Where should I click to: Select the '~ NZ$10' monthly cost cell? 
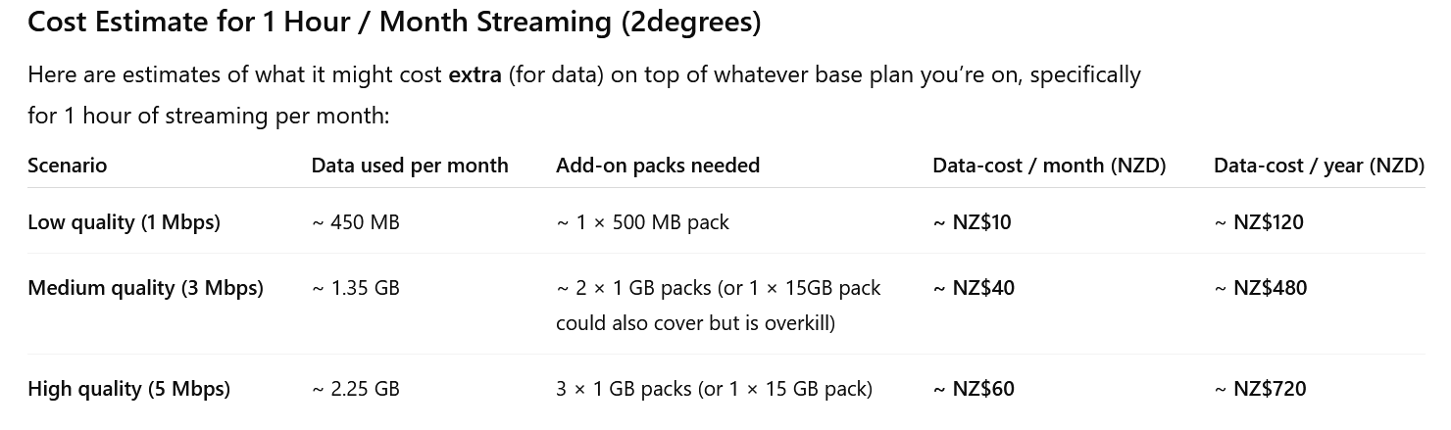pos(973,222)
